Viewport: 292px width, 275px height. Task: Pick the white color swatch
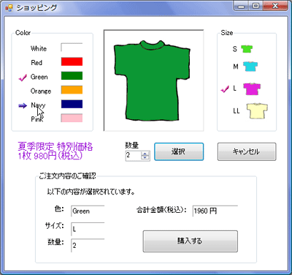72,48
